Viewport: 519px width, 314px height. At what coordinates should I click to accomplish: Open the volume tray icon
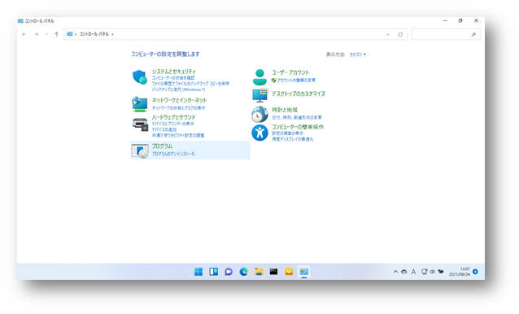click(x=432, y=272)
